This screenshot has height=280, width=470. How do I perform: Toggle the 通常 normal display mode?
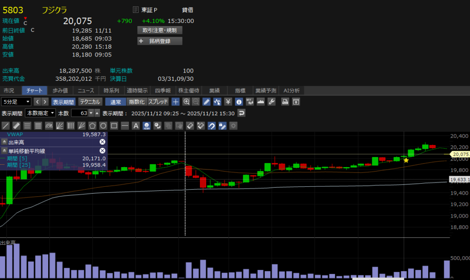point(115,102)
